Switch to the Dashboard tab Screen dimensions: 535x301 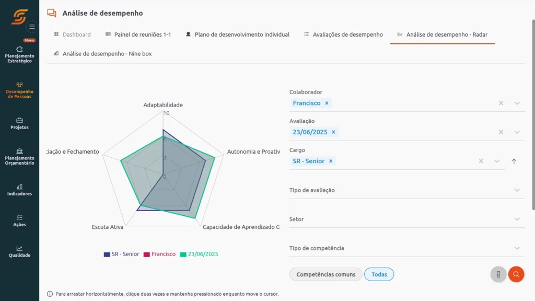click(x=72, y=34)
